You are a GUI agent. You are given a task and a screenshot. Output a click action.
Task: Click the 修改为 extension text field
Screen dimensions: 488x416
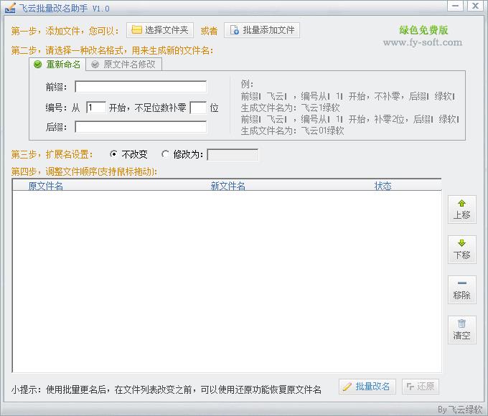point(233,155)
